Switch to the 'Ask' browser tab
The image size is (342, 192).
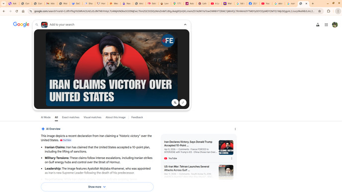12,3
